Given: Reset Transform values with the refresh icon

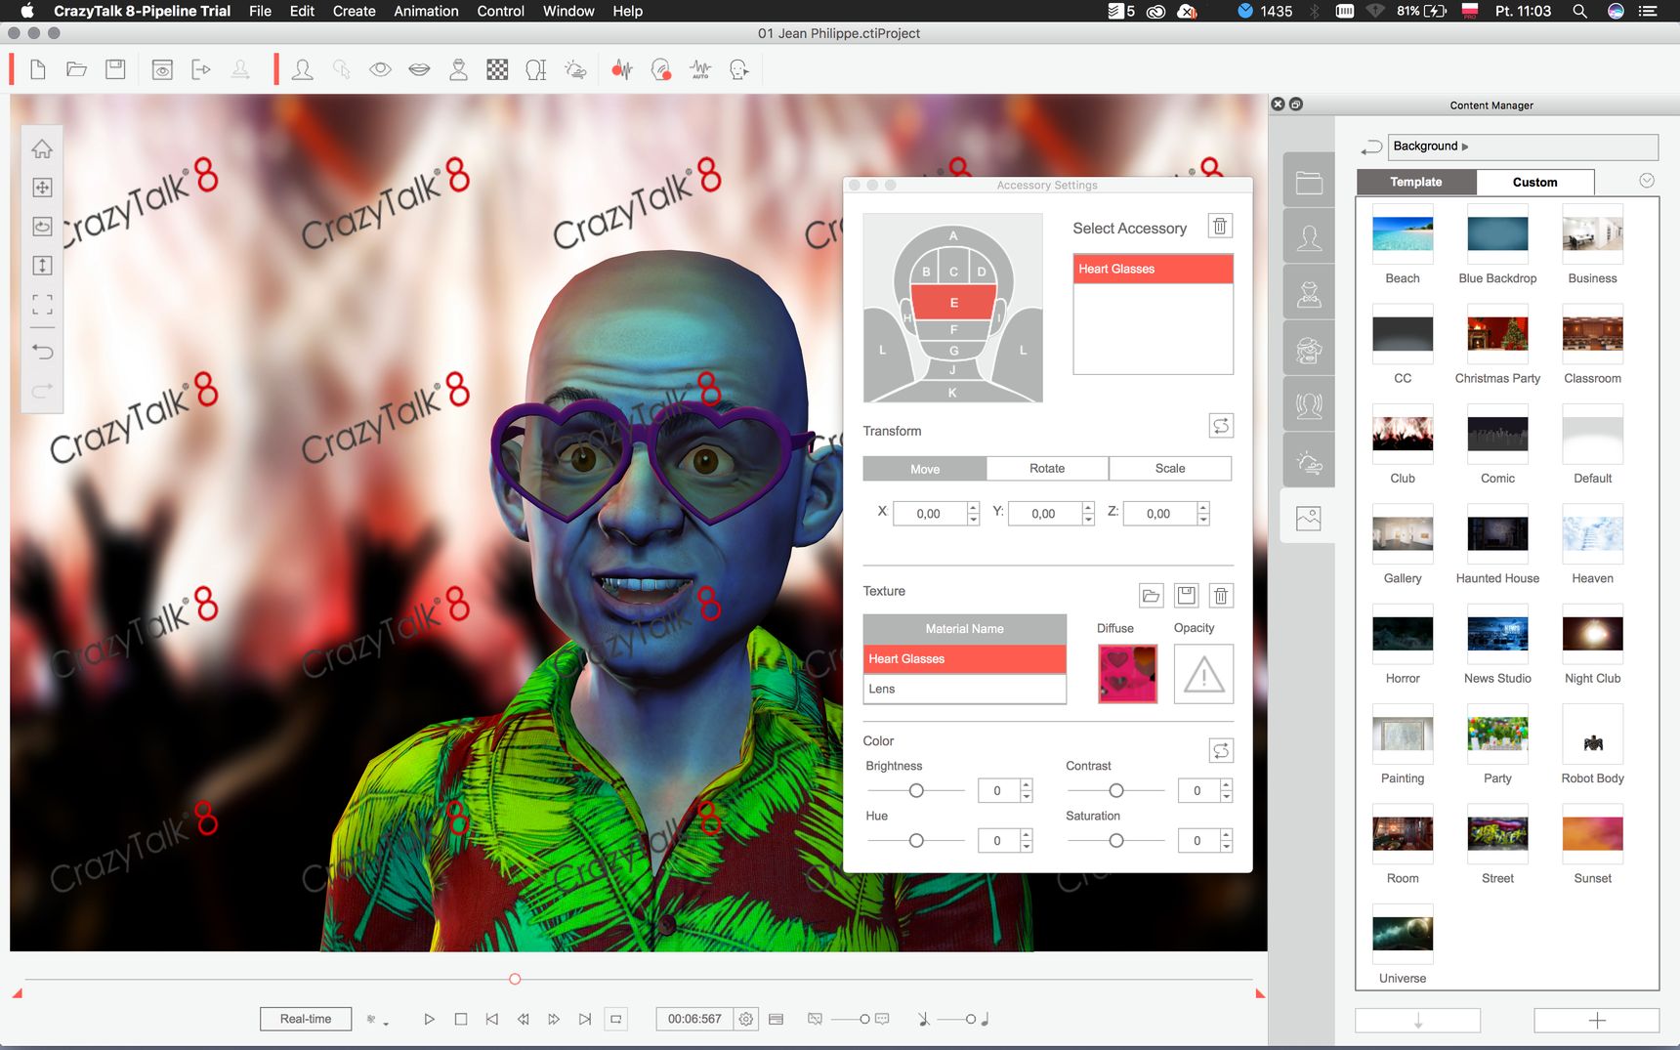Looking at the screenshot, I should 1221,426.
